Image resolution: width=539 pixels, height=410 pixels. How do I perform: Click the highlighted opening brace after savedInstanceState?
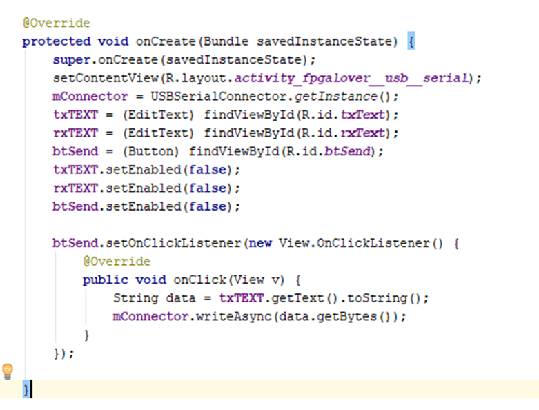pyautogui.click(x=411, y=41)
